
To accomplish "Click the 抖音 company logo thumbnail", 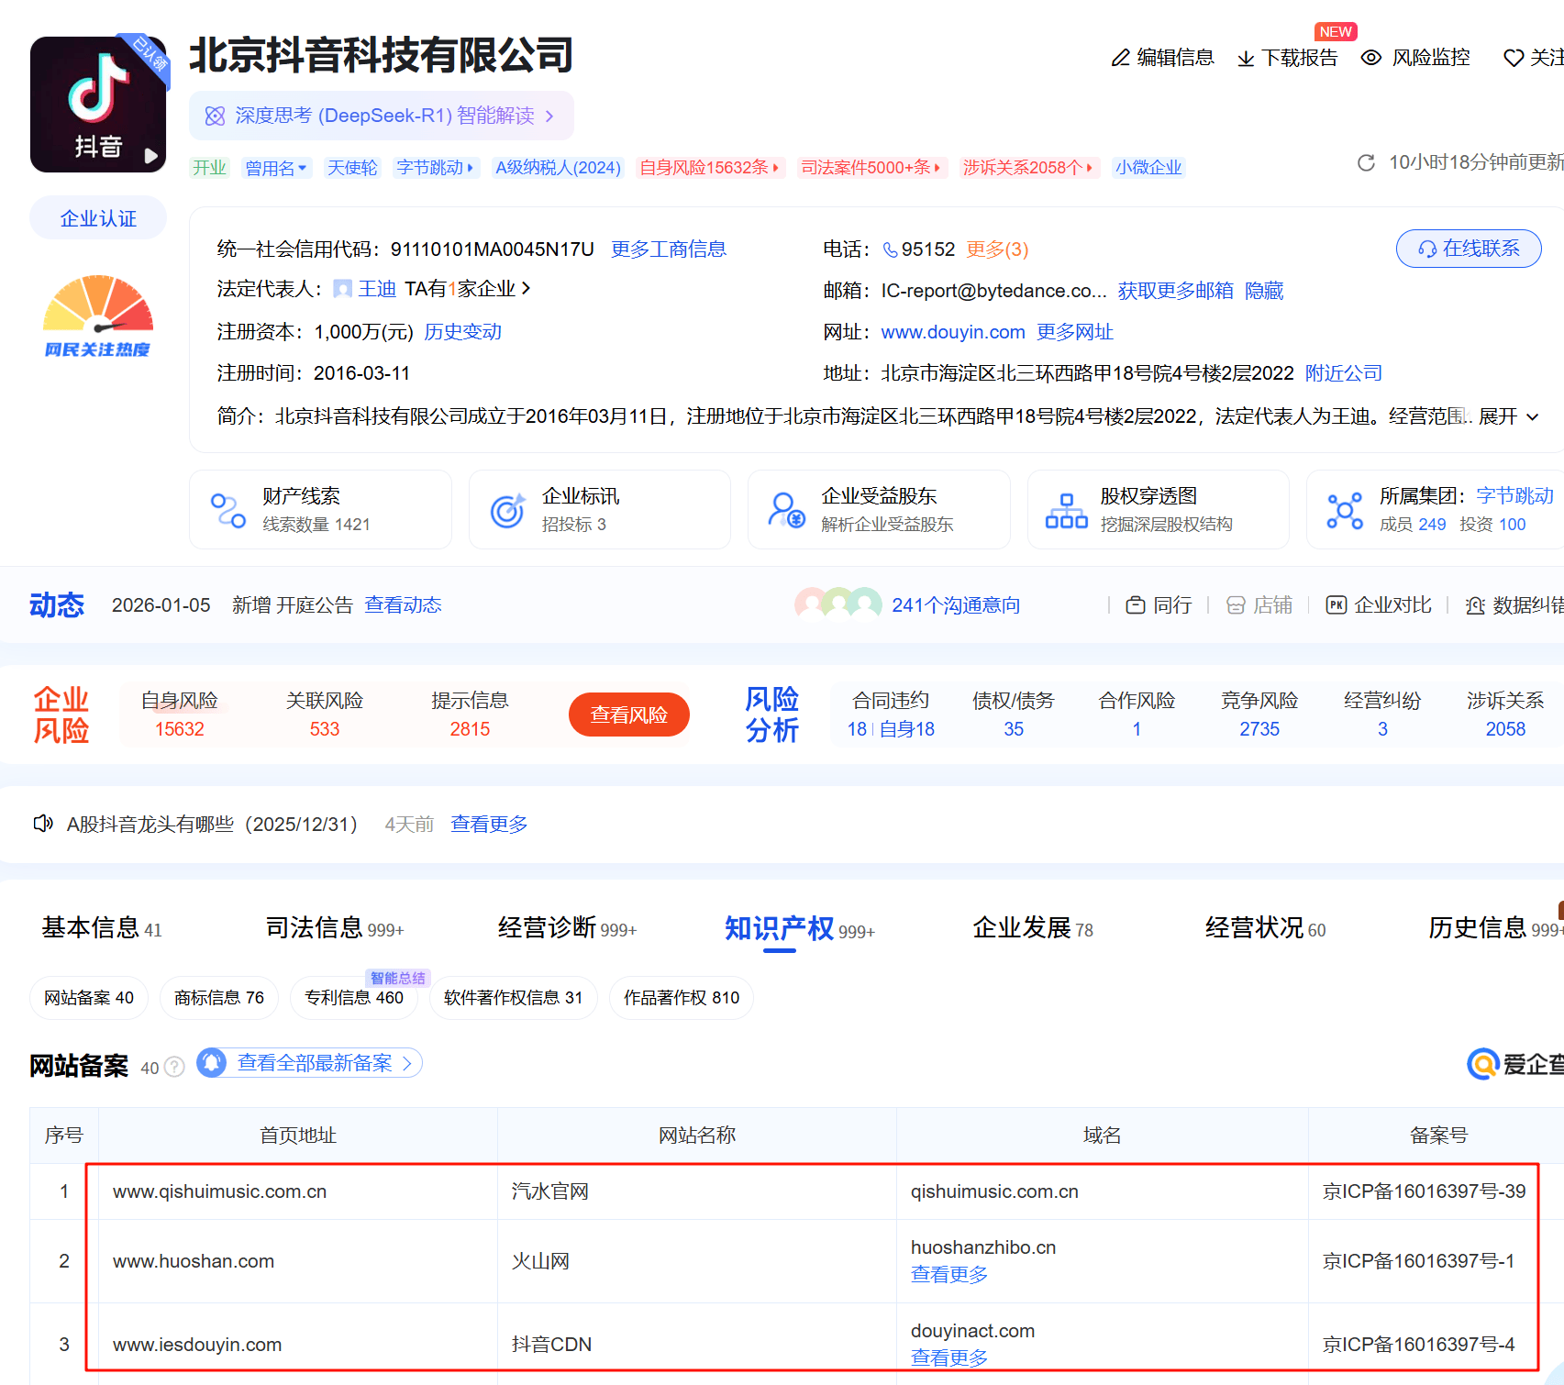I will 99,105.
